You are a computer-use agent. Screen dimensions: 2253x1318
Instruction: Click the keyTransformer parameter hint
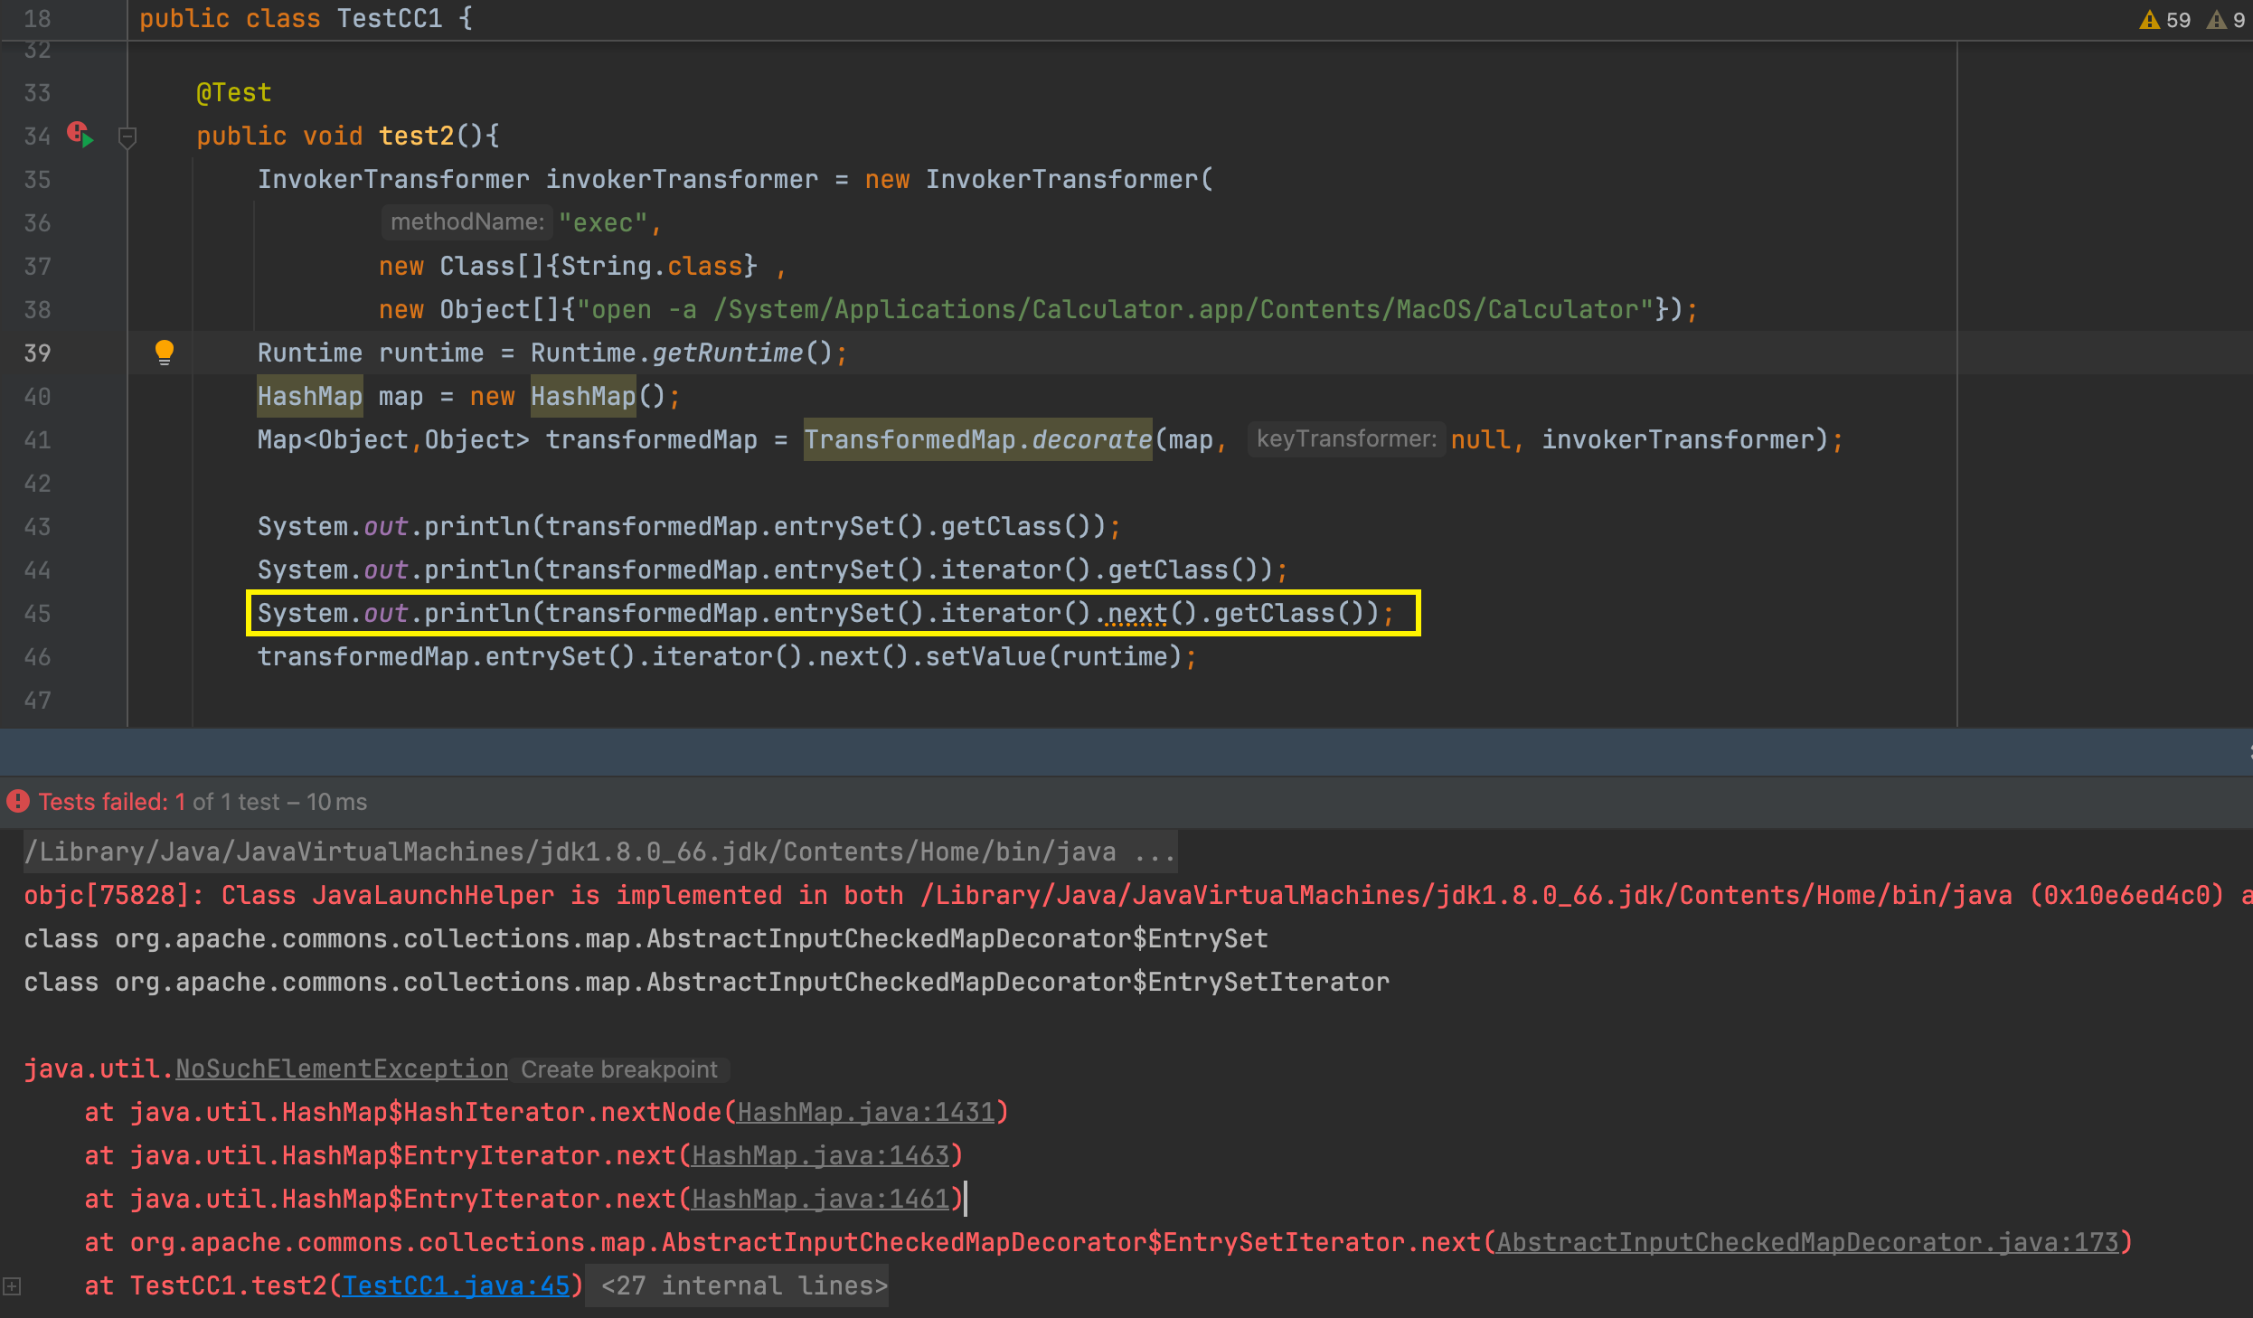coord(1345,439)
